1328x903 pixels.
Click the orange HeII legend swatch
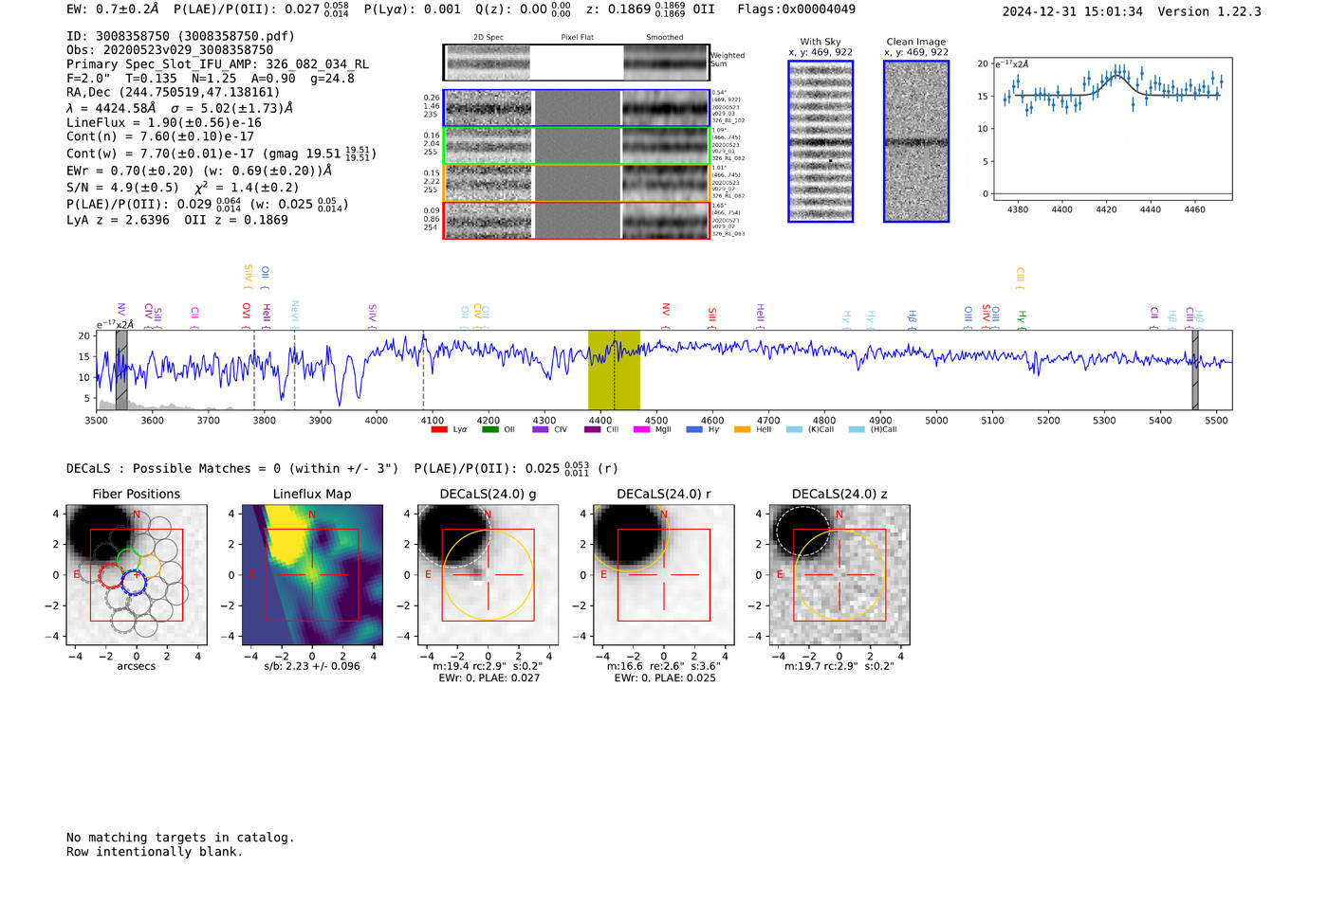pos(742,429)
